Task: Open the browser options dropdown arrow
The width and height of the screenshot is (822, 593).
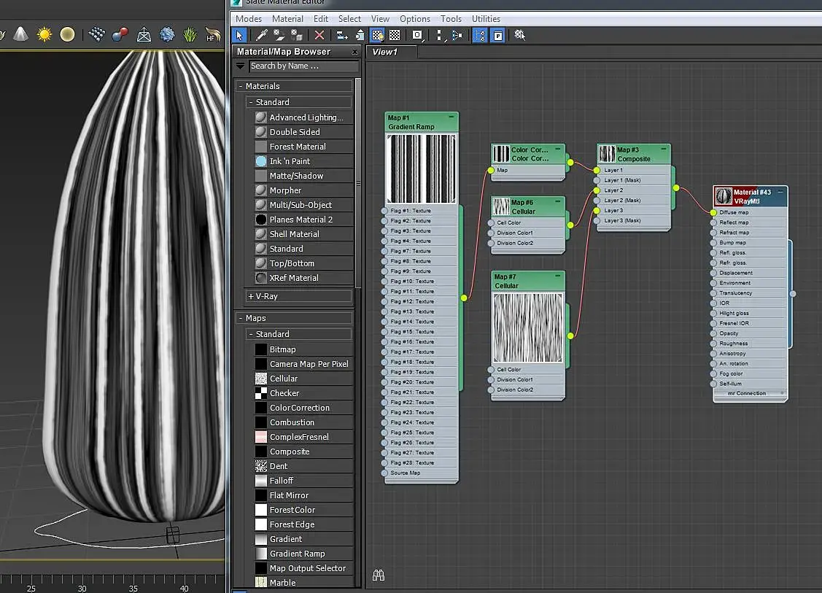Action: 240,66
